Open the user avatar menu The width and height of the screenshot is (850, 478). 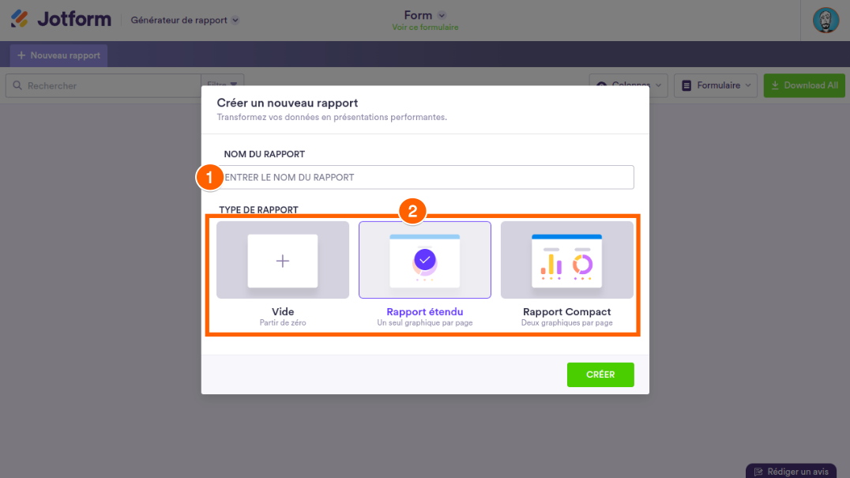click(826, 20)
